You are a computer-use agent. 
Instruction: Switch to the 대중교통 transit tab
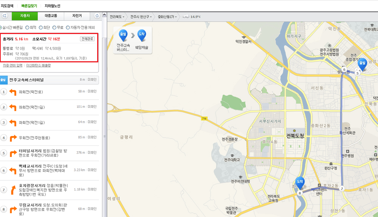[x=51, y=16]
